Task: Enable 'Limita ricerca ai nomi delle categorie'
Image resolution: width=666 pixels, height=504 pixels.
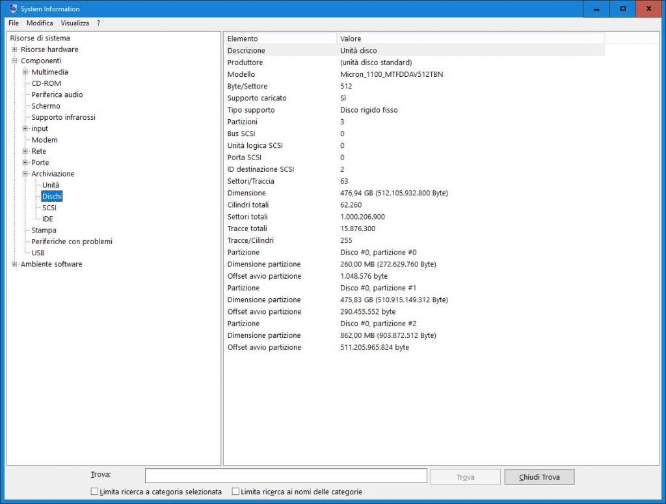Action: click(x=235, y=492)
